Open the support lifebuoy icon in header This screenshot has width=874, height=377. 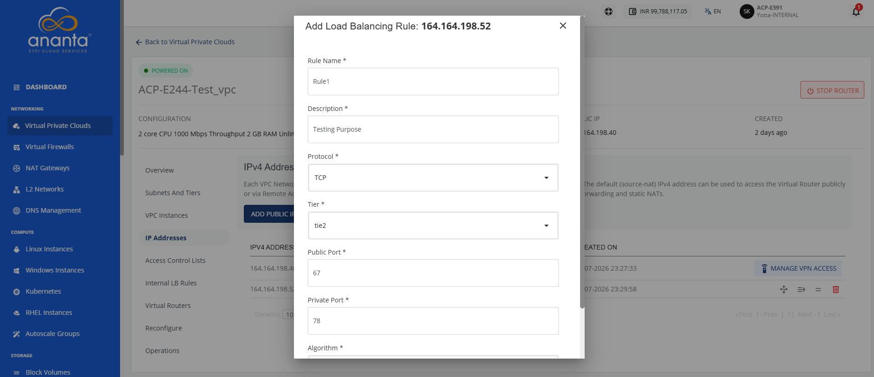pos(609,12)
